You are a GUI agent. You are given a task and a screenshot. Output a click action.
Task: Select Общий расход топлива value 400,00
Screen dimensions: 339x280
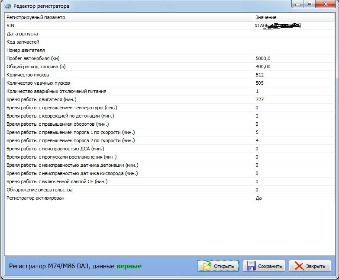click(264, 67)
